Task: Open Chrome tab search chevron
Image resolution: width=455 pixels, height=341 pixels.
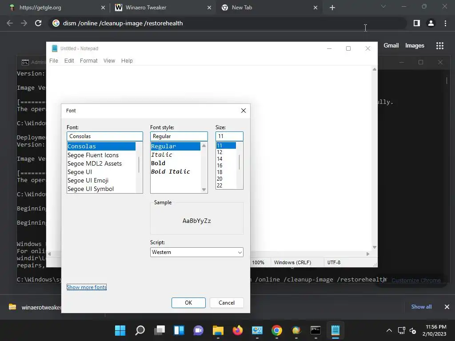Action: pos(383,6)
